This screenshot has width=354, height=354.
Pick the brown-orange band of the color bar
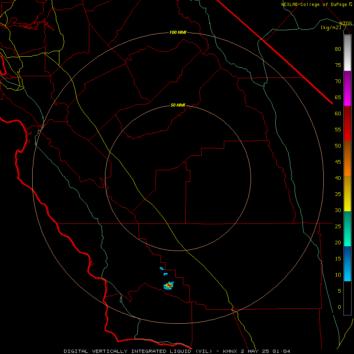tap(347, 158)
